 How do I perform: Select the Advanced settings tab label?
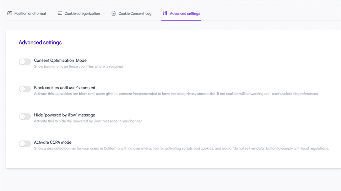pos(185,13)
